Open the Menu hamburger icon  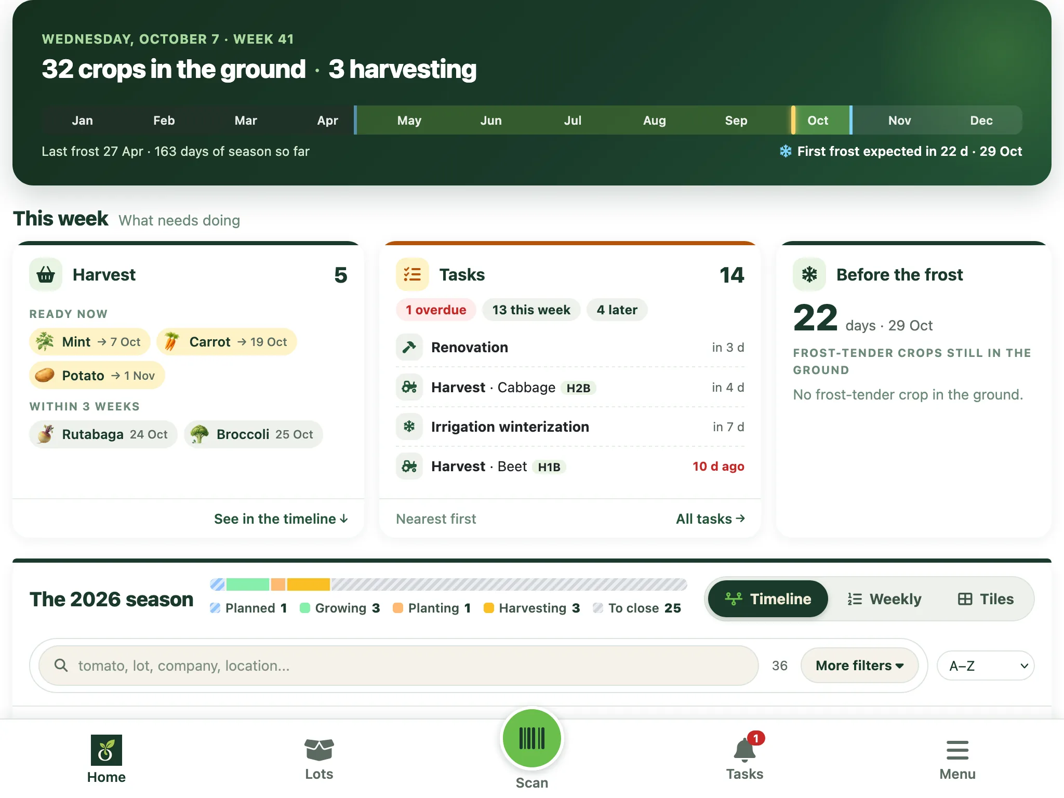pyautogui.click(x=957, y=750)
